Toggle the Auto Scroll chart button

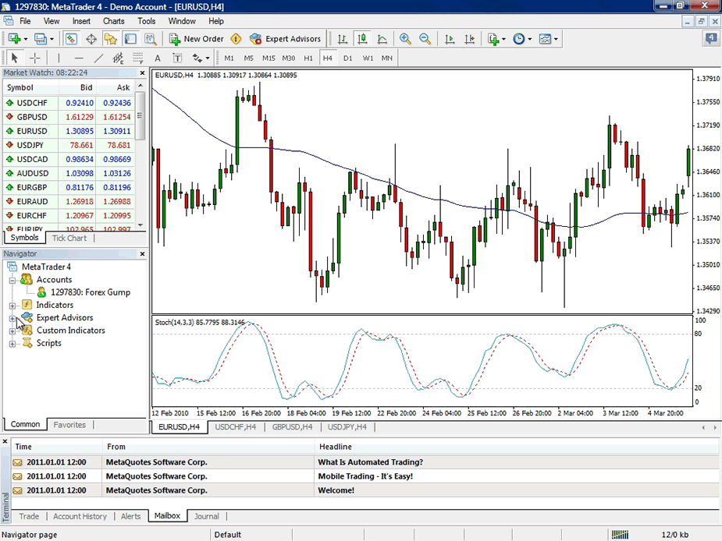click(x=450, y=39)
